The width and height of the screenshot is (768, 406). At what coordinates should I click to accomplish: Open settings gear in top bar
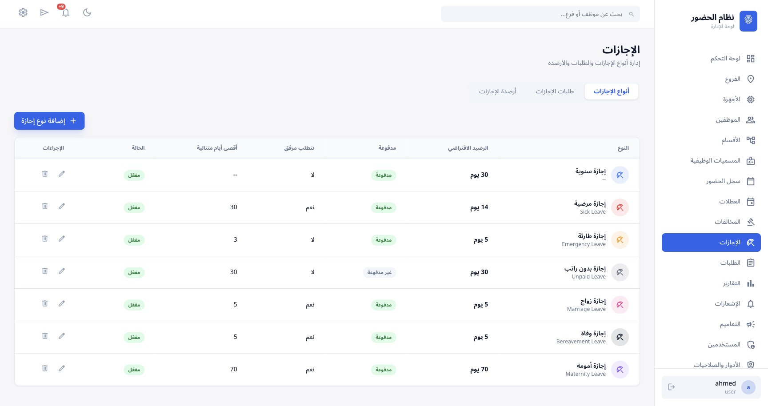[23, 12]
